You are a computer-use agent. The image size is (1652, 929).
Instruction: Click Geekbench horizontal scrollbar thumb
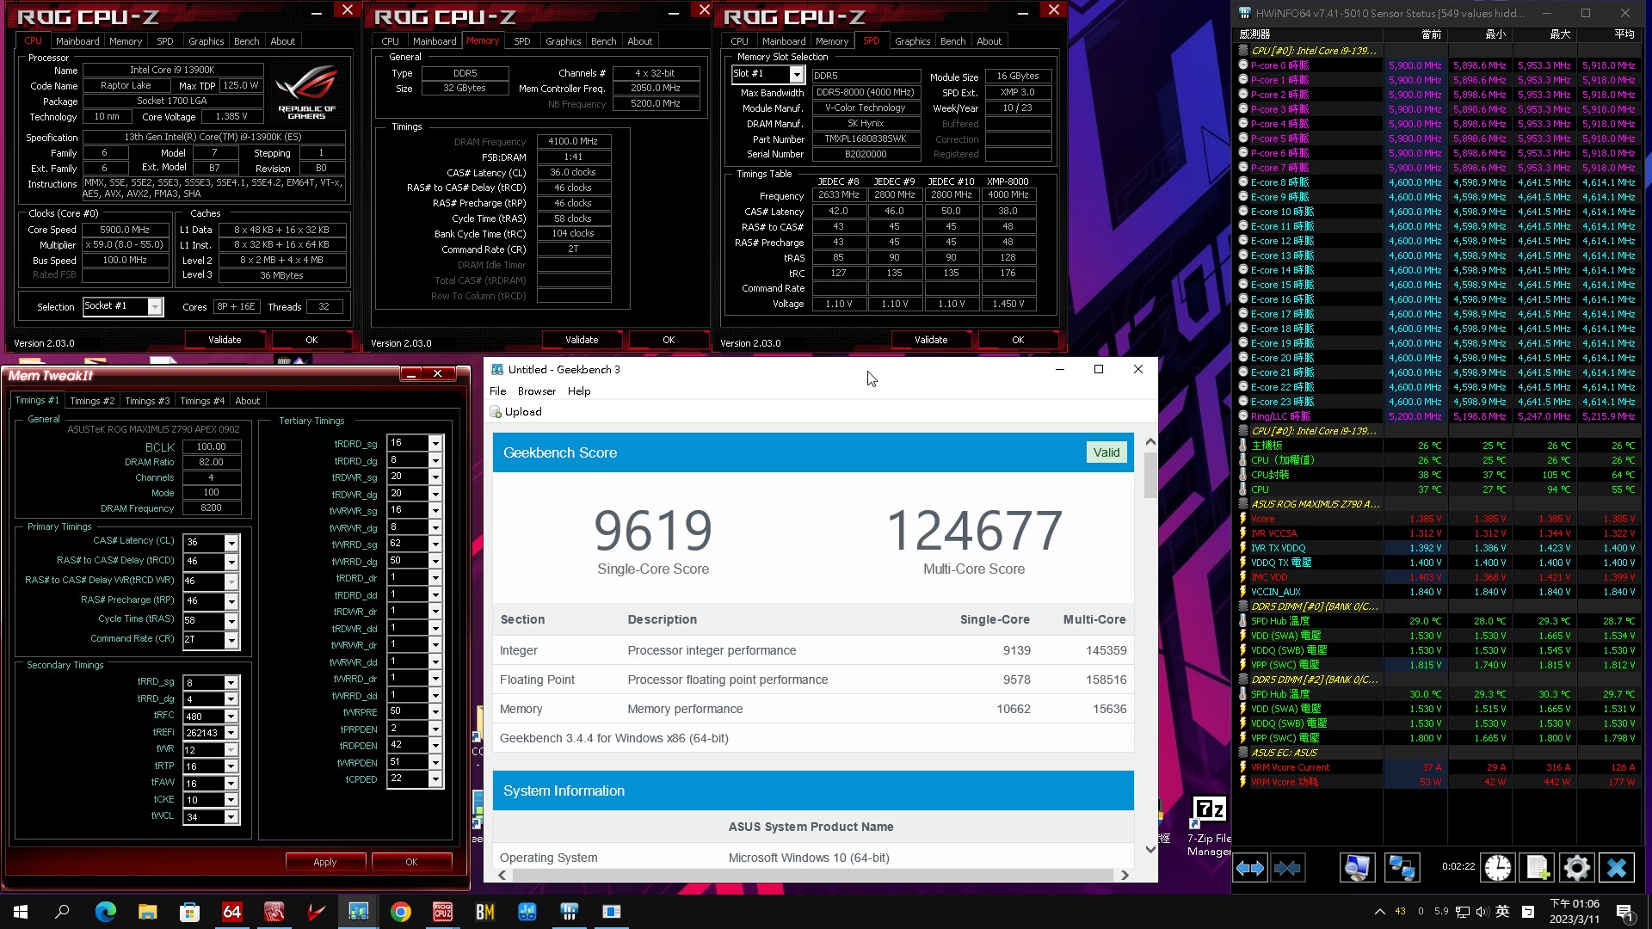coord(814,875)
